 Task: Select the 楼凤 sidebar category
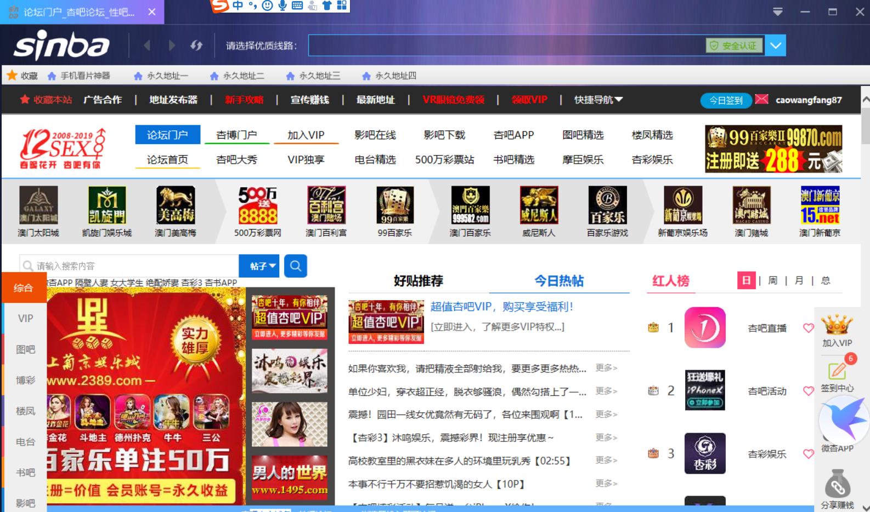click(25, 411)
